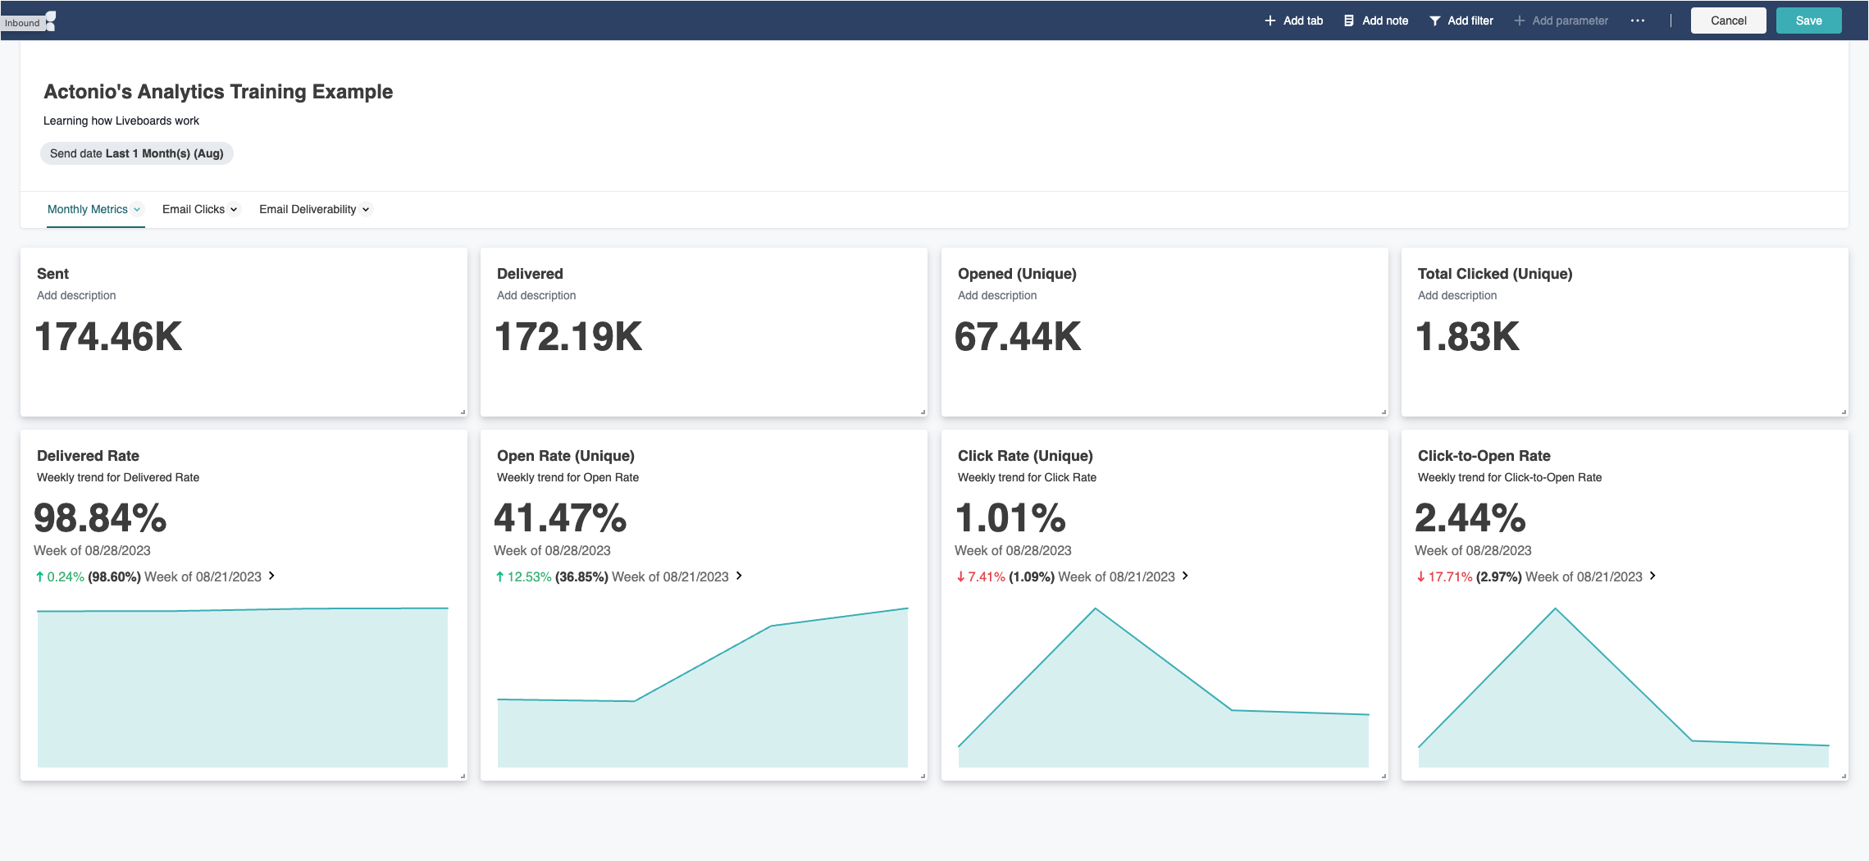This screenshot has height=861, width=1869.
Task: Click the 41.47% Open Rate value
Action: tap(560, 518)
